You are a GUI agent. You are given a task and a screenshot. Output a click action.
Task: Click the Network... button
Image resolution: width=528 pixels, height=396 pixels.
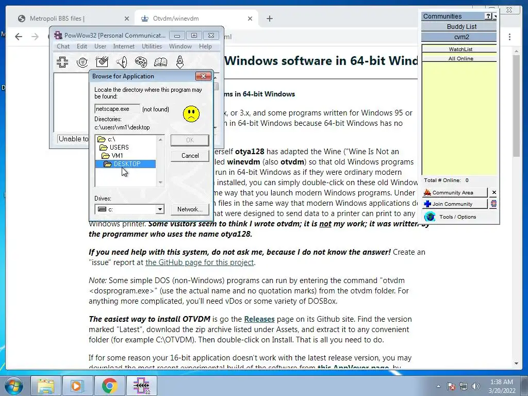(190, 209)
